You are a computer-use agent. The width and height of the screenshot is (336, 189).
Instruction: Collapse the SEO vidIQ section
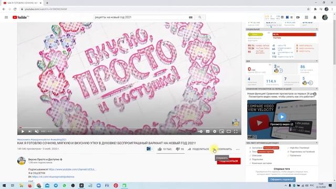pos(317,61)
